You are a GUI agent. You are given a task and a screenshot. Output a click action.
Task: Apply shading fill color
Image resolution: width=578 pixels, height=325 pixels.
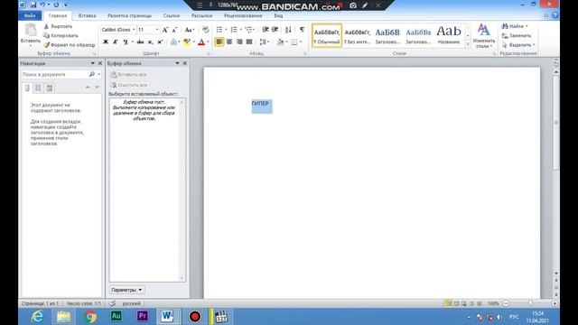280,42
